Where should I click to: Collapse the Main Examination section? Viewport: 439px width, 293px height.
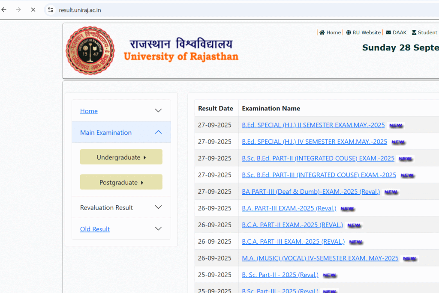click(158, 133)
